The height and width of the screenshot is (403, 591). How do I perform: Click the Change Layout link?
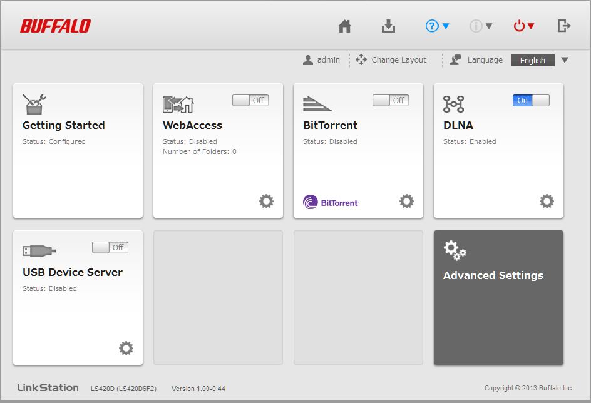399,60
